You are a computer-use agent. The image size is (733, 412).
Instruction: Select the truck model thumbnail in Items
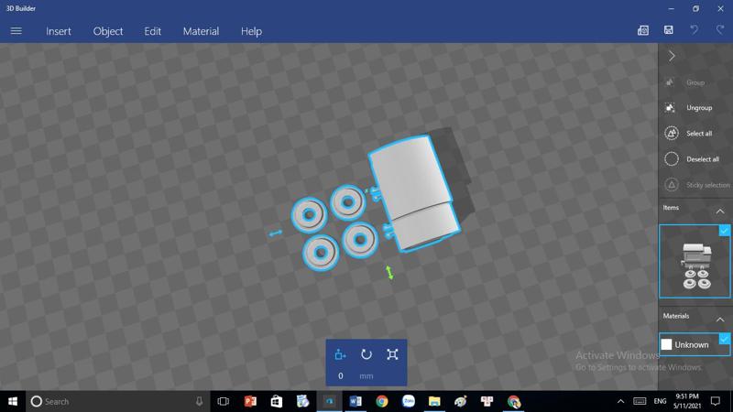pos(695,262)
